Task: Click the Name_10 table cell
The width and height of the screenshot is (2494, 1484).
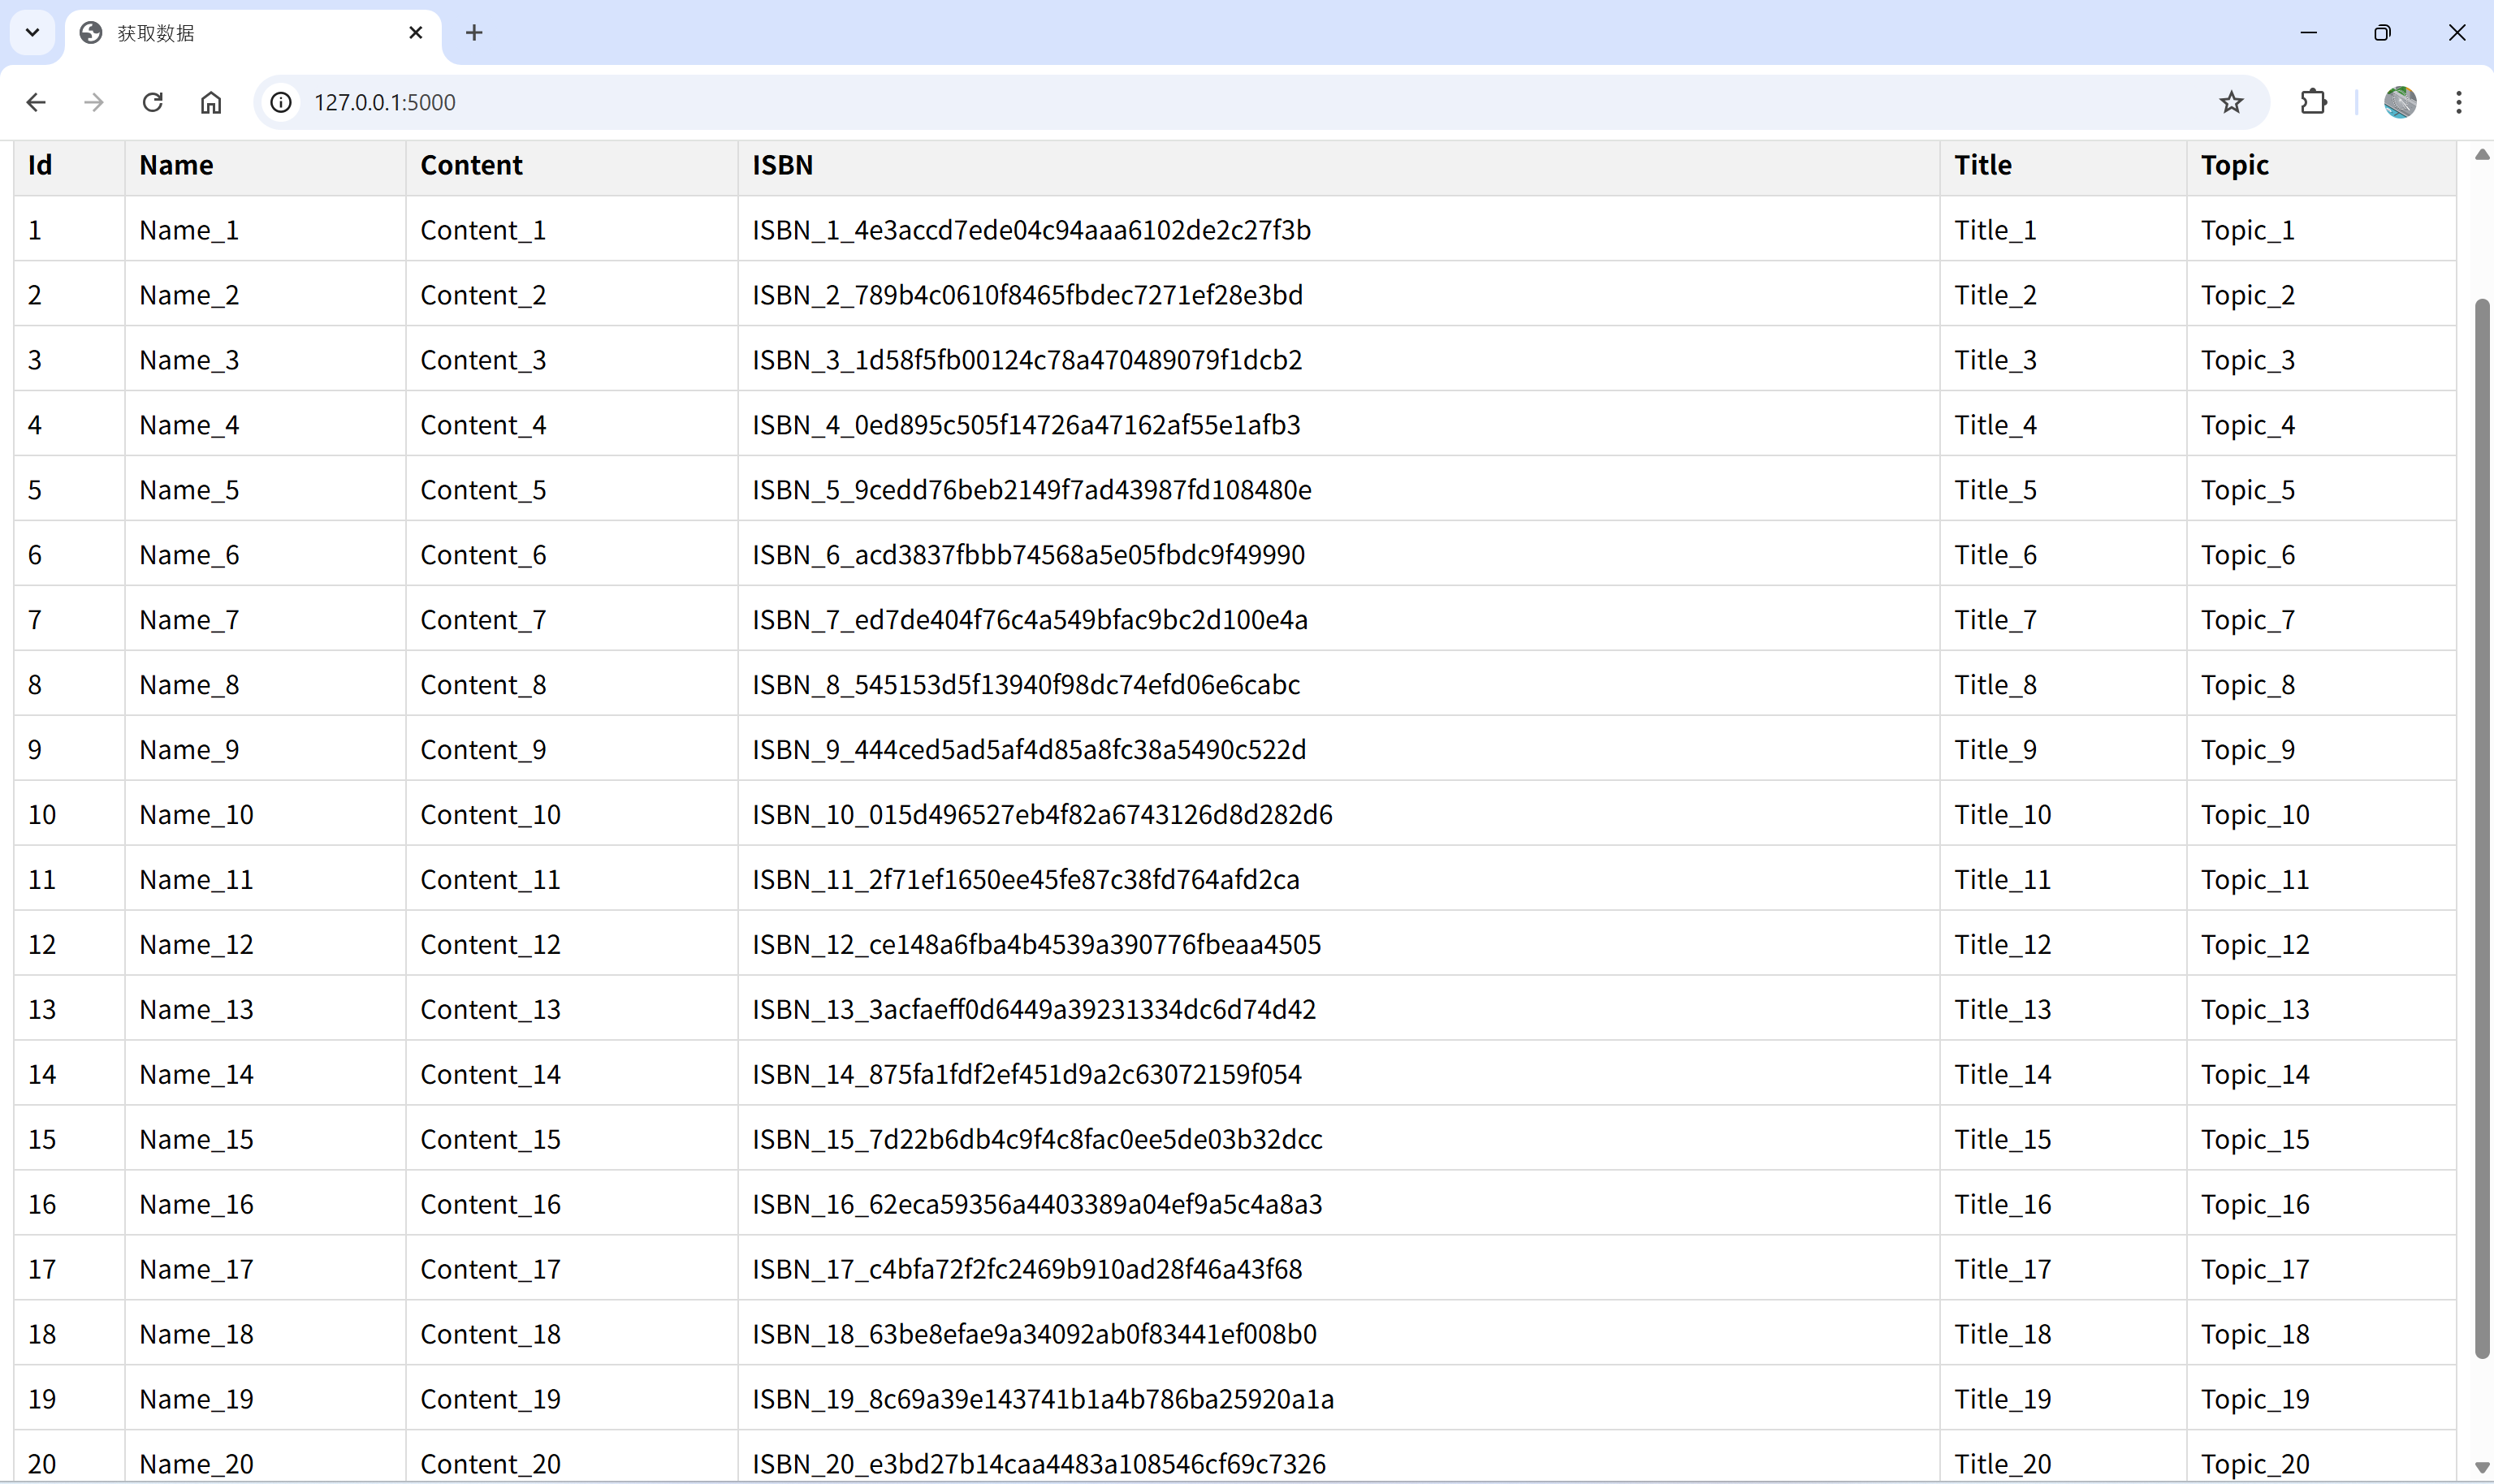Action: tap(197, 815)
